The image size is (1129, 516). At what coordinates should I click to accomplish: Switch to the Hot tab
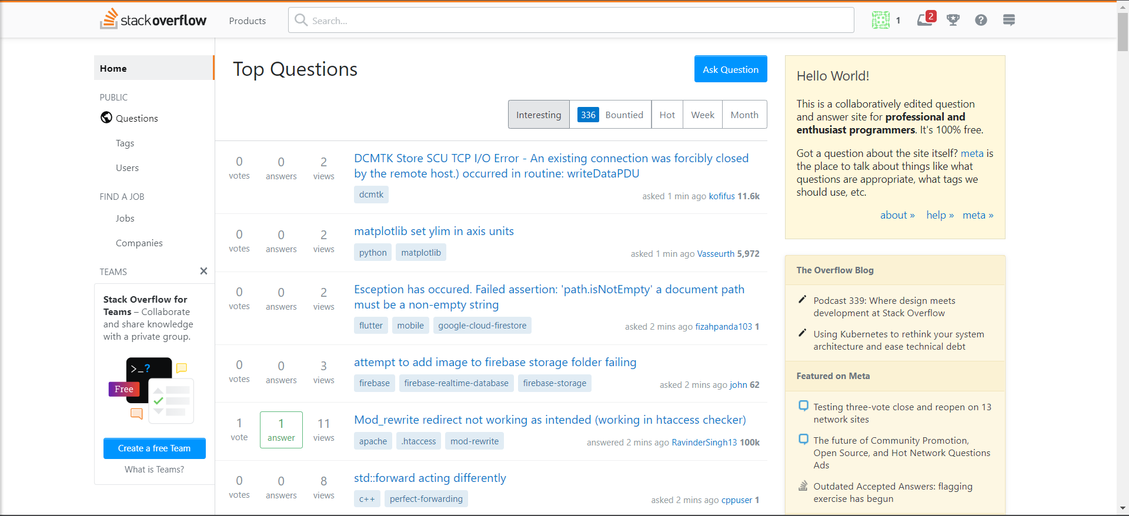(x=667, y=115)
